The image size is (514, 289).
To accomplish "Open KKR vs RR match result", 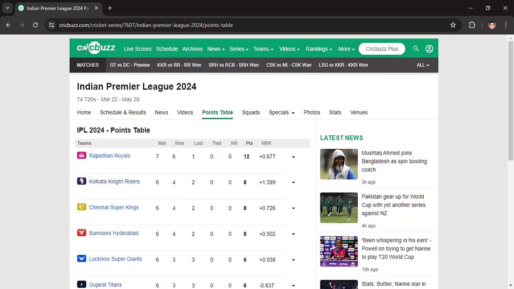I will click(179, 65).
